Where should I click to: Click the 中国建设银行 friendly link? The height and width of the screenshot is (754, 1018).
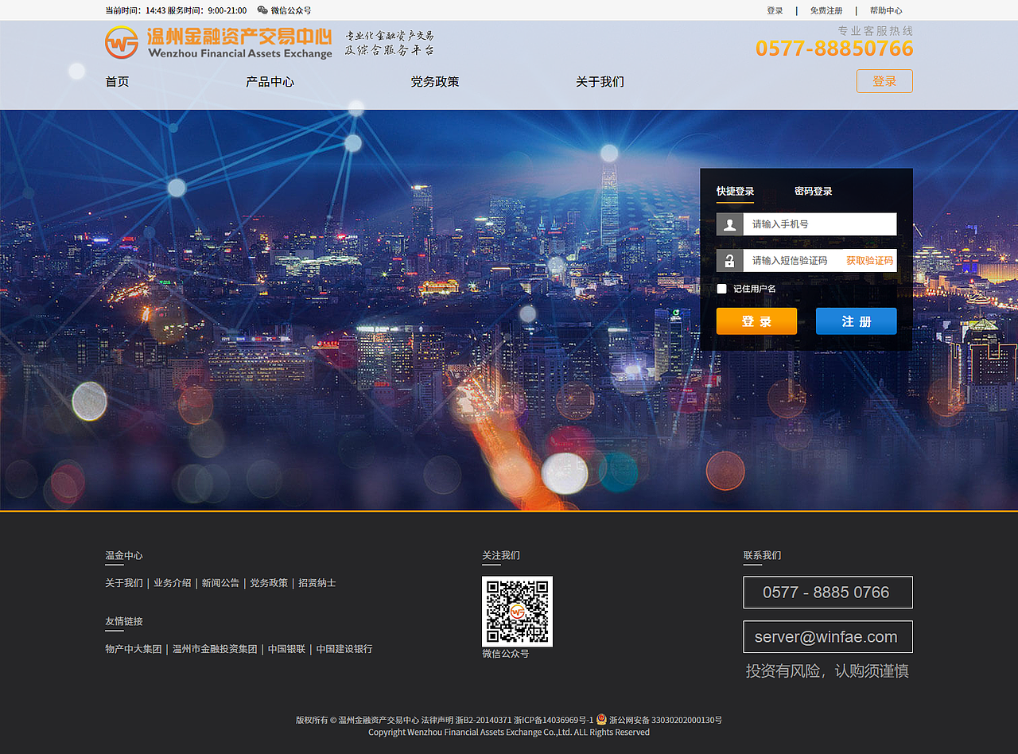point(343,649)
